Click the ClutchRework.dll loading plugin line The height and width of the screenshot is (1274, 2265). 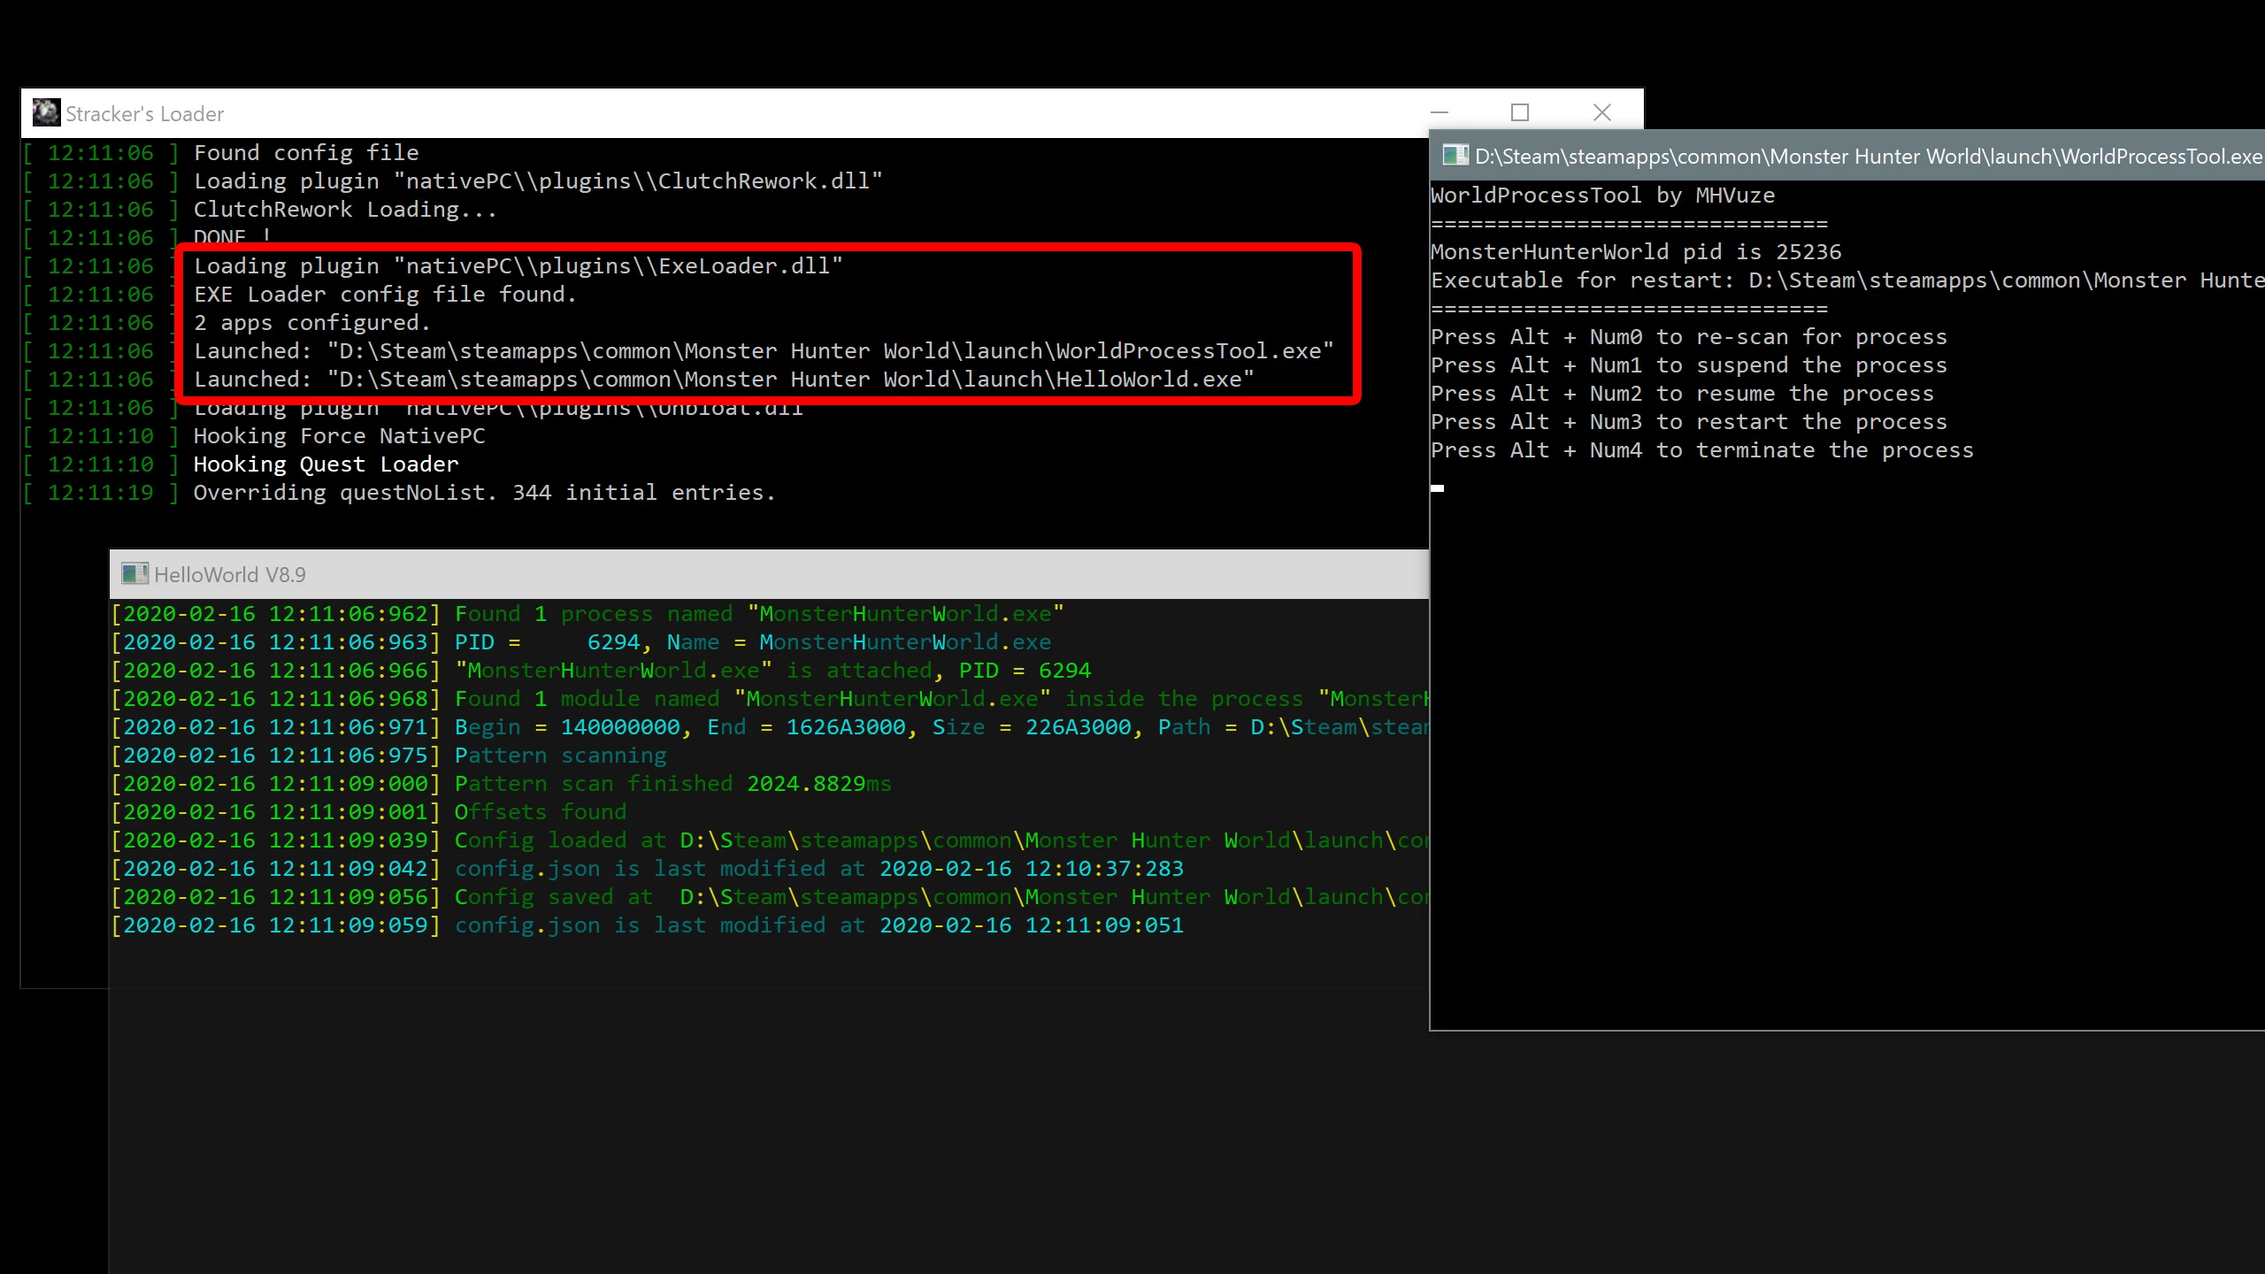click(538, 181)
